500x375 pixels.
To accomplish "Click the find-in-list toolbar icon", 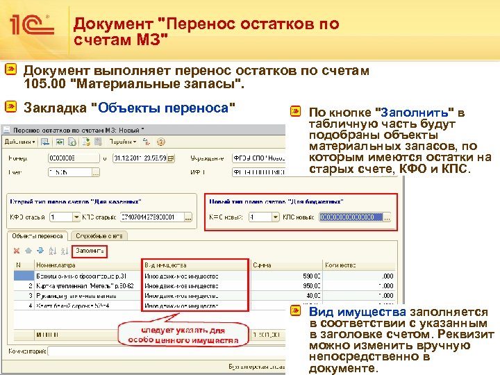I will tap(45, 142).
